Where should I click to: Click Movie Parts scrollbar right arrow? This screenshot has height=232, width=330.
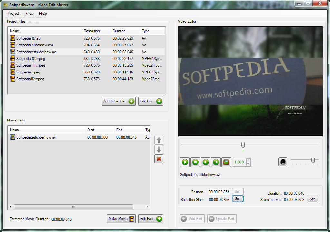click(147, 207)
